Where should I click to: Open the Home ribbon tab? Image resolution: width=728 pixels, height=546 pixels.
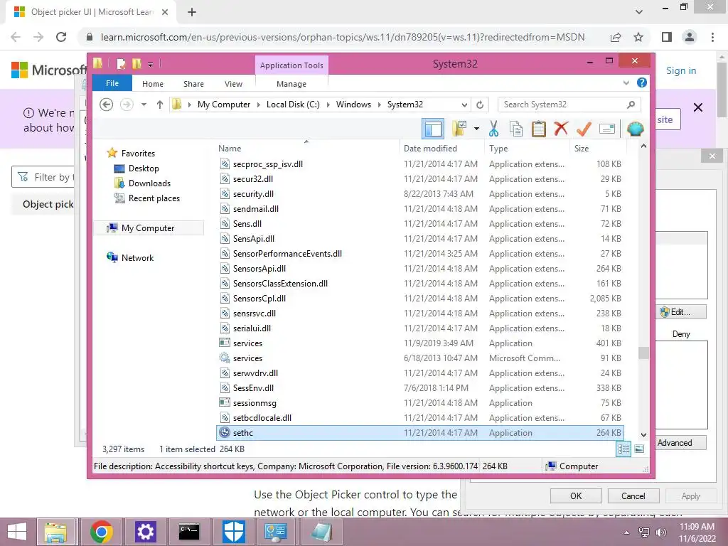tap(153, 84)
